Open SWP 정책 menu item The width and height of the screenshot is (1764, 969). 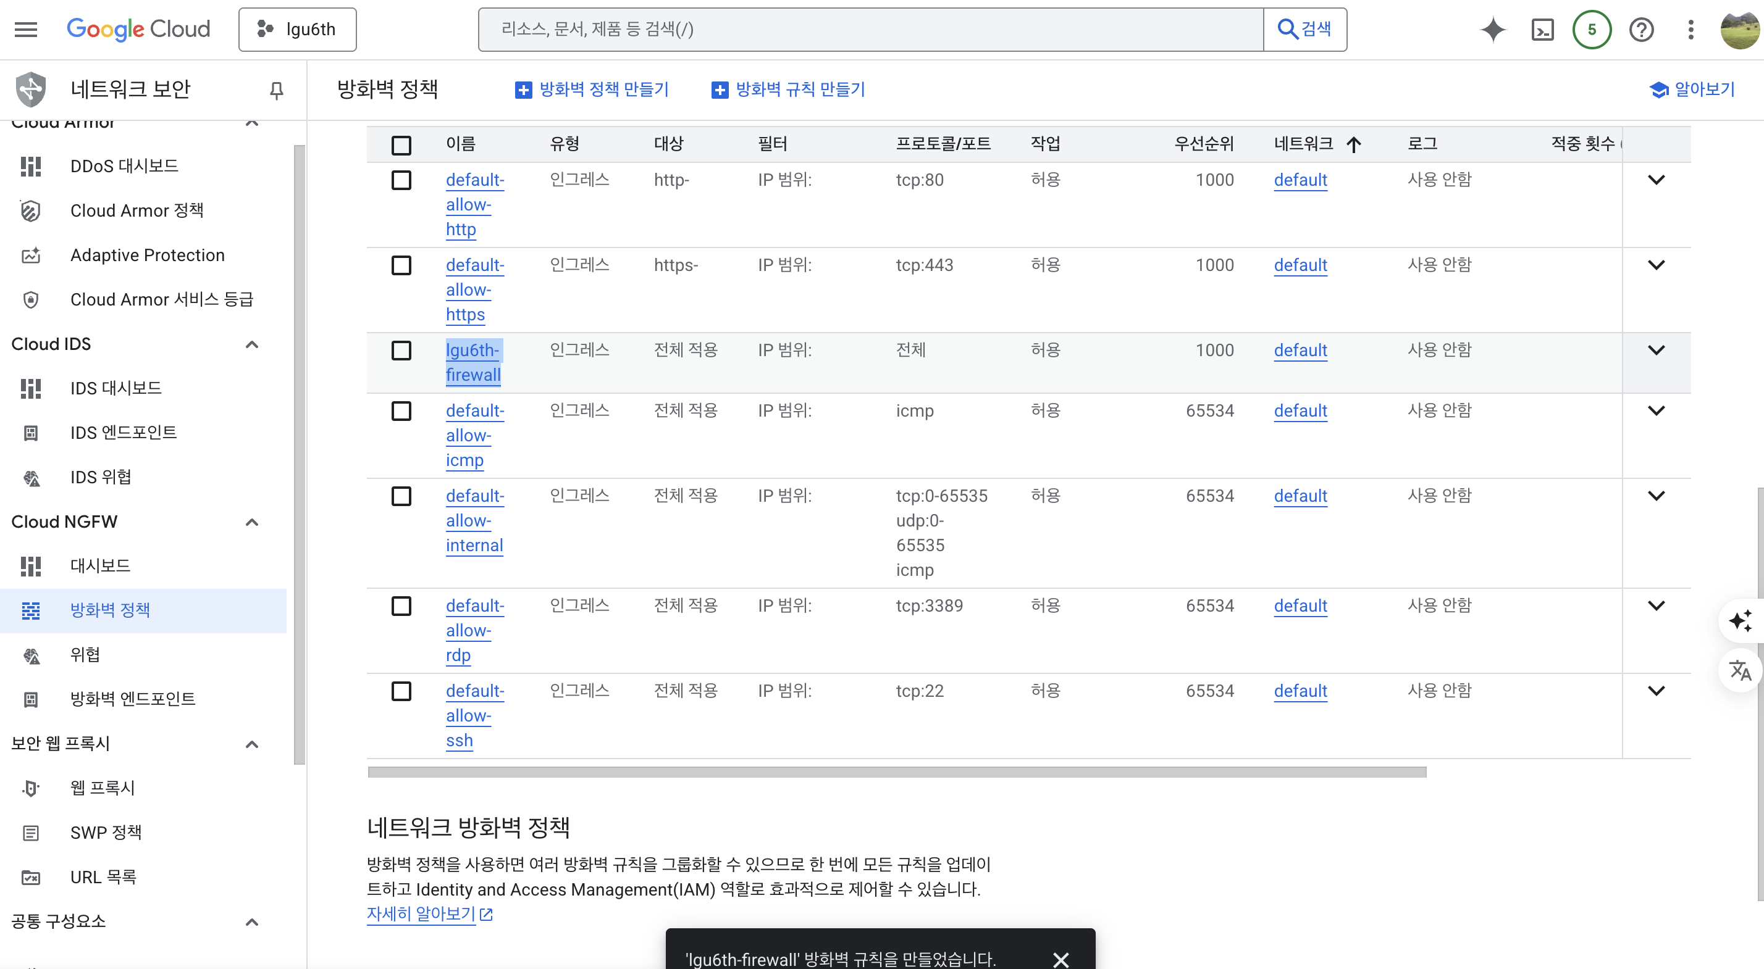pos(143,832)
